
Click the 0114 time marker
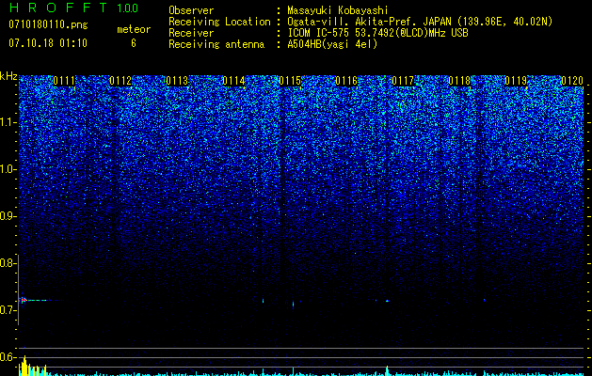pos(233,81)
